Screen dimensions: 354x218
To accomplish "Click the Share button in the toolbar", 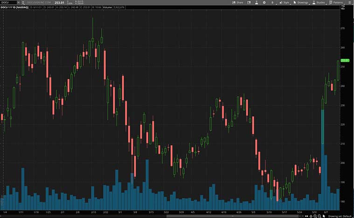I will click(238, 2).
